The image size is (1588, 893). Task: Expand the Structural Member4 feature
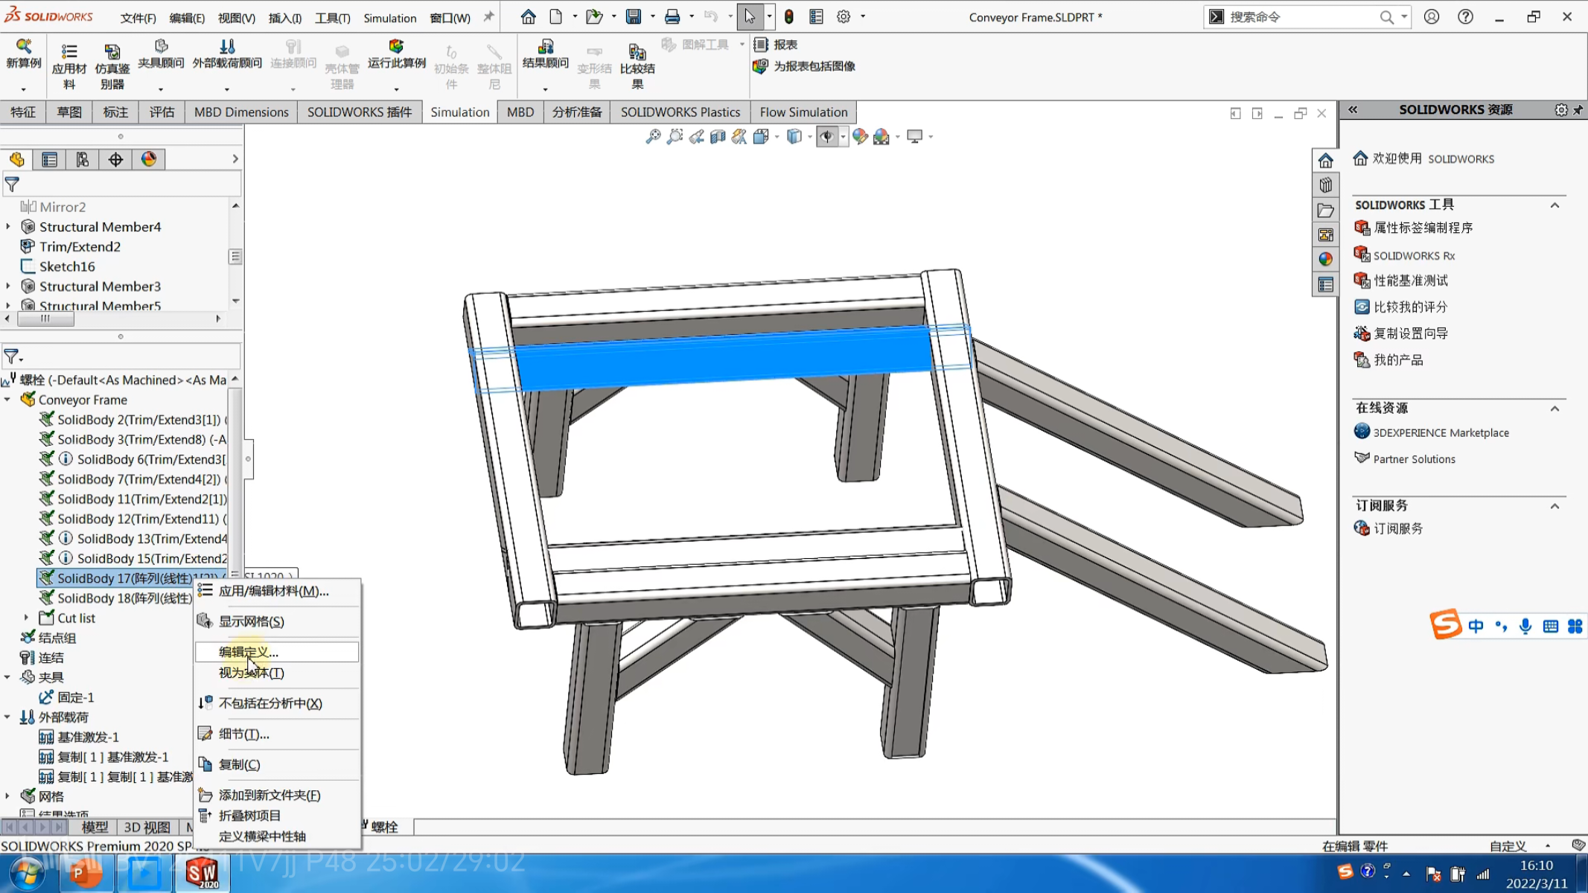click(8, 226)
